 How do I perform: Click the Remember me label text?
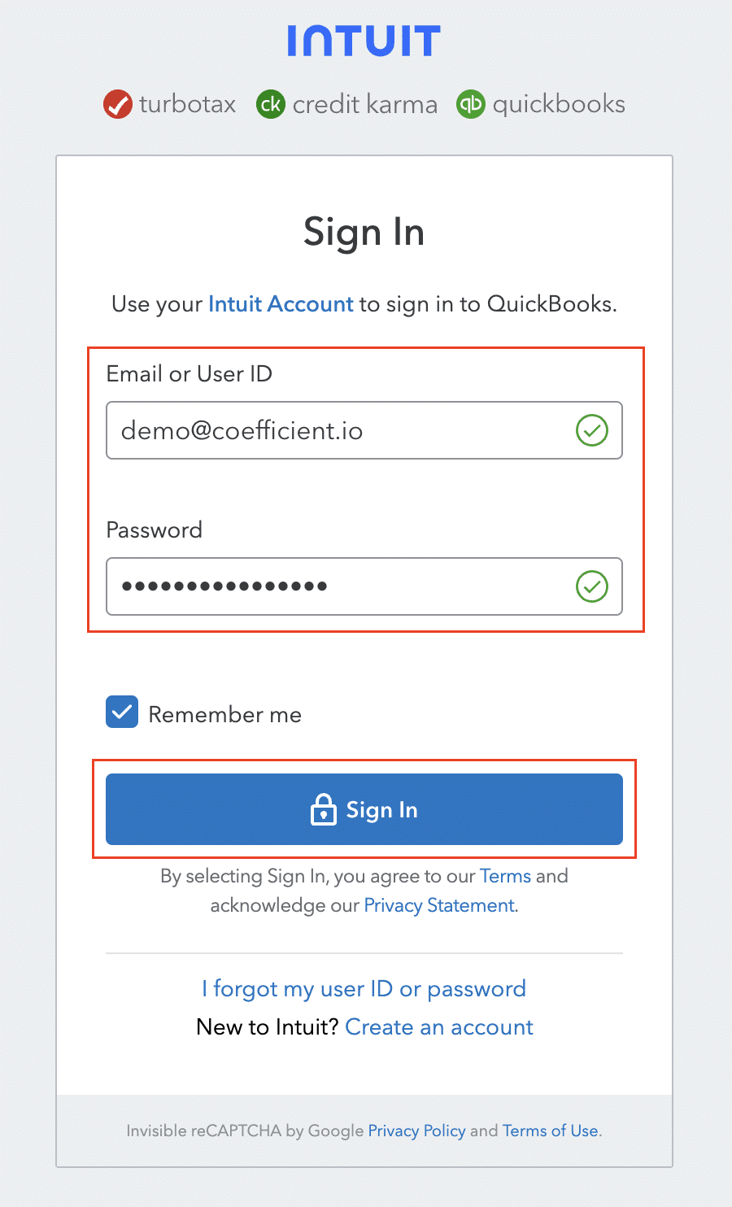[x=224, y=715]
